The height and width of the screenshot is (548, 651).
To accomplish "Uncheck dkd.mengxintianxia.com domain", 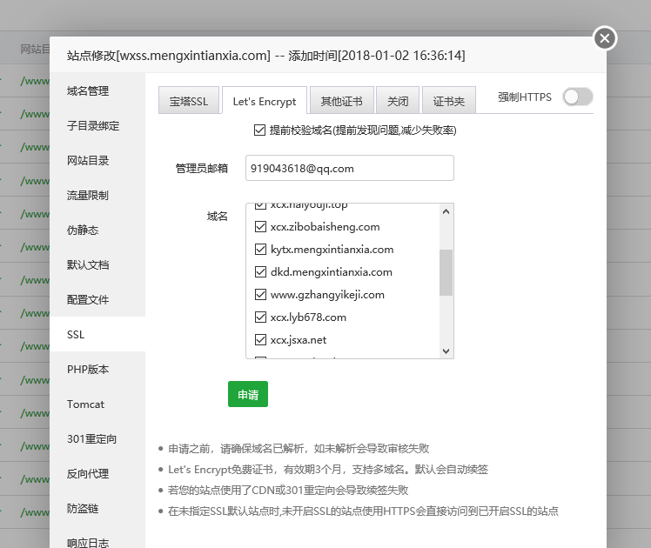I will [x=260, y=272].
